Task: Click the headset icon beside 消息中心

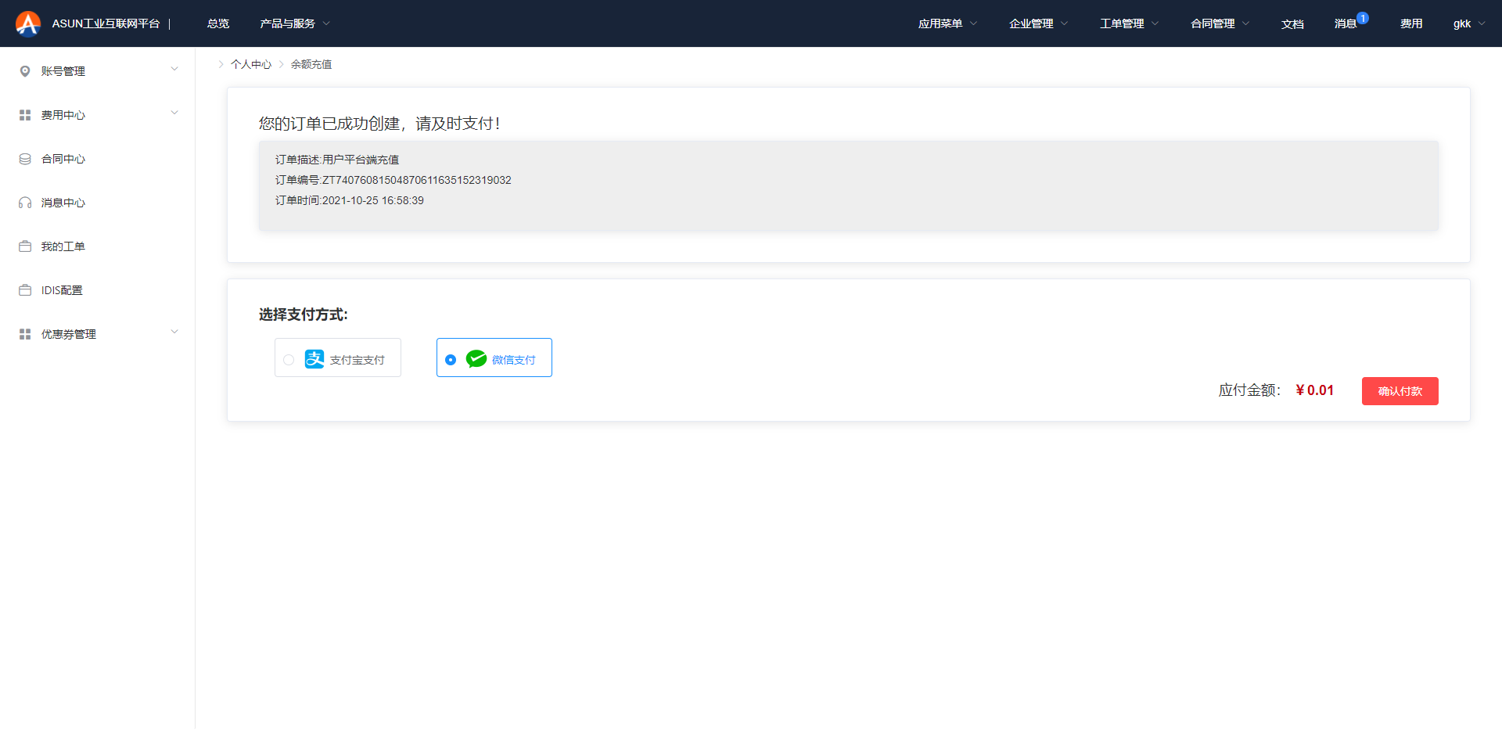Action: coord(25,203)
